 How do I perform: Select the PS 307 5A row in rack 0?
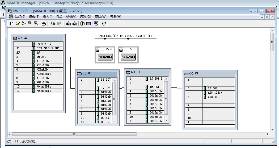coord(38,44)
